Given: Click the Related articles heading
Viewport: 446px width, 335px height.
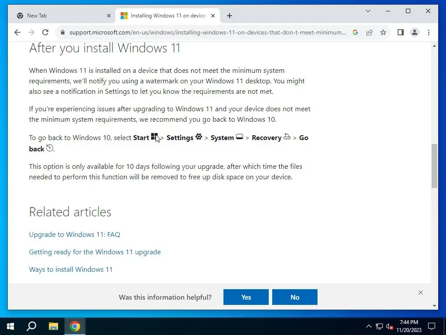Looking at the screenshot, I should pos(70,212).
